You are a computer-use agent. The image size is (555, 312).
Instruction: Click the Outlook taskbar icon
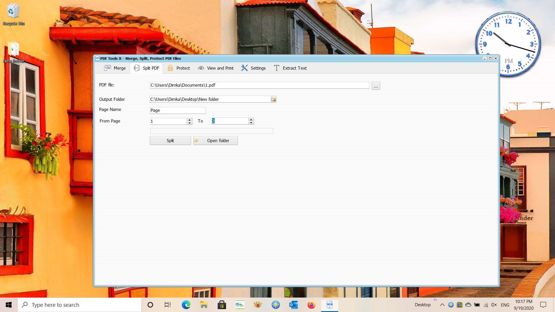pyautogui.click(x=293, y=305)
